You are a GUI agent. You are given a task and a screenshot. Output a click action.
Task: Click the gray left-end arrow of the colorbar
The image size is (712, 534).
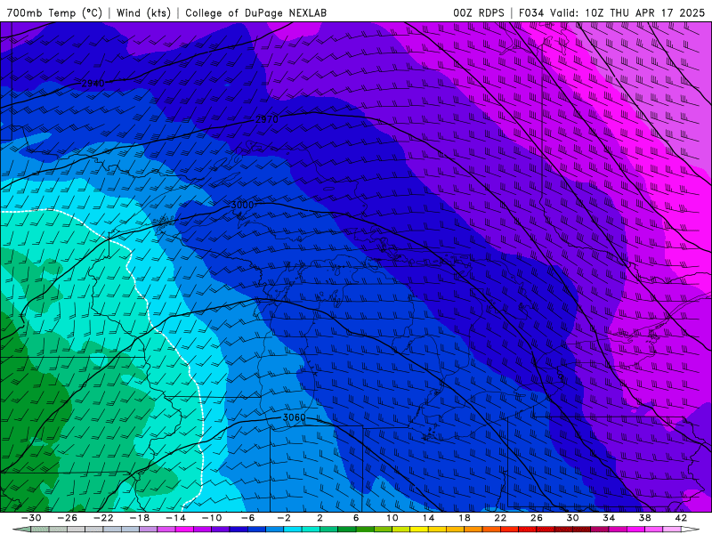pos(21,530)
